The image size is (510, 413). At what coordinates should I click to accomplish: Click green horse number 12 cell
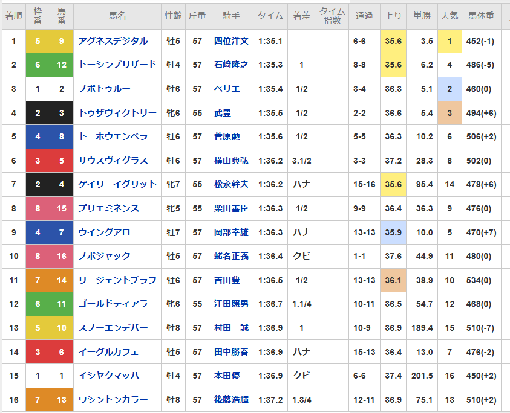(62, 65)
